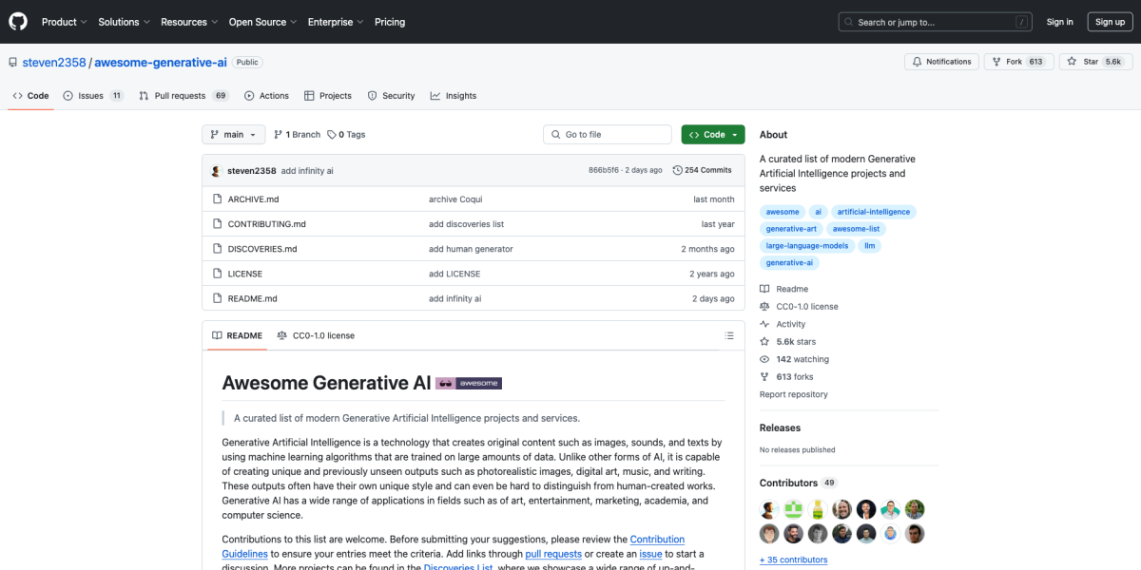Open the Issues tab

tap(93, 96)
